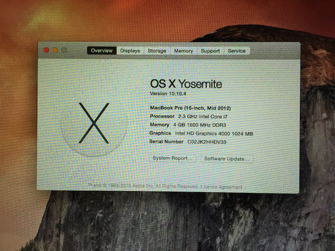Screen dimensions: 335x251
Task: Click the OS X Yosemite logo
Action: [x=94, y=123]
